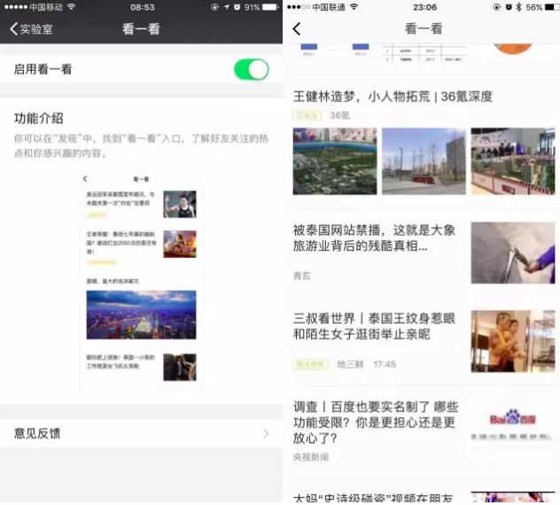Screen dimensions: 560x505
Task: Tap the 中国联通 Wi-Fi signal icon
Action: 354,7
